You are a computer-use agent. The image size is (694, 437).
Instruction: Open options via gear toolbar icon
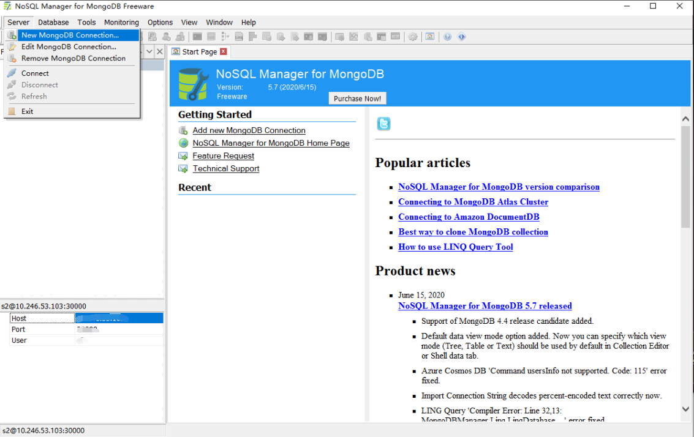point(412,37)
